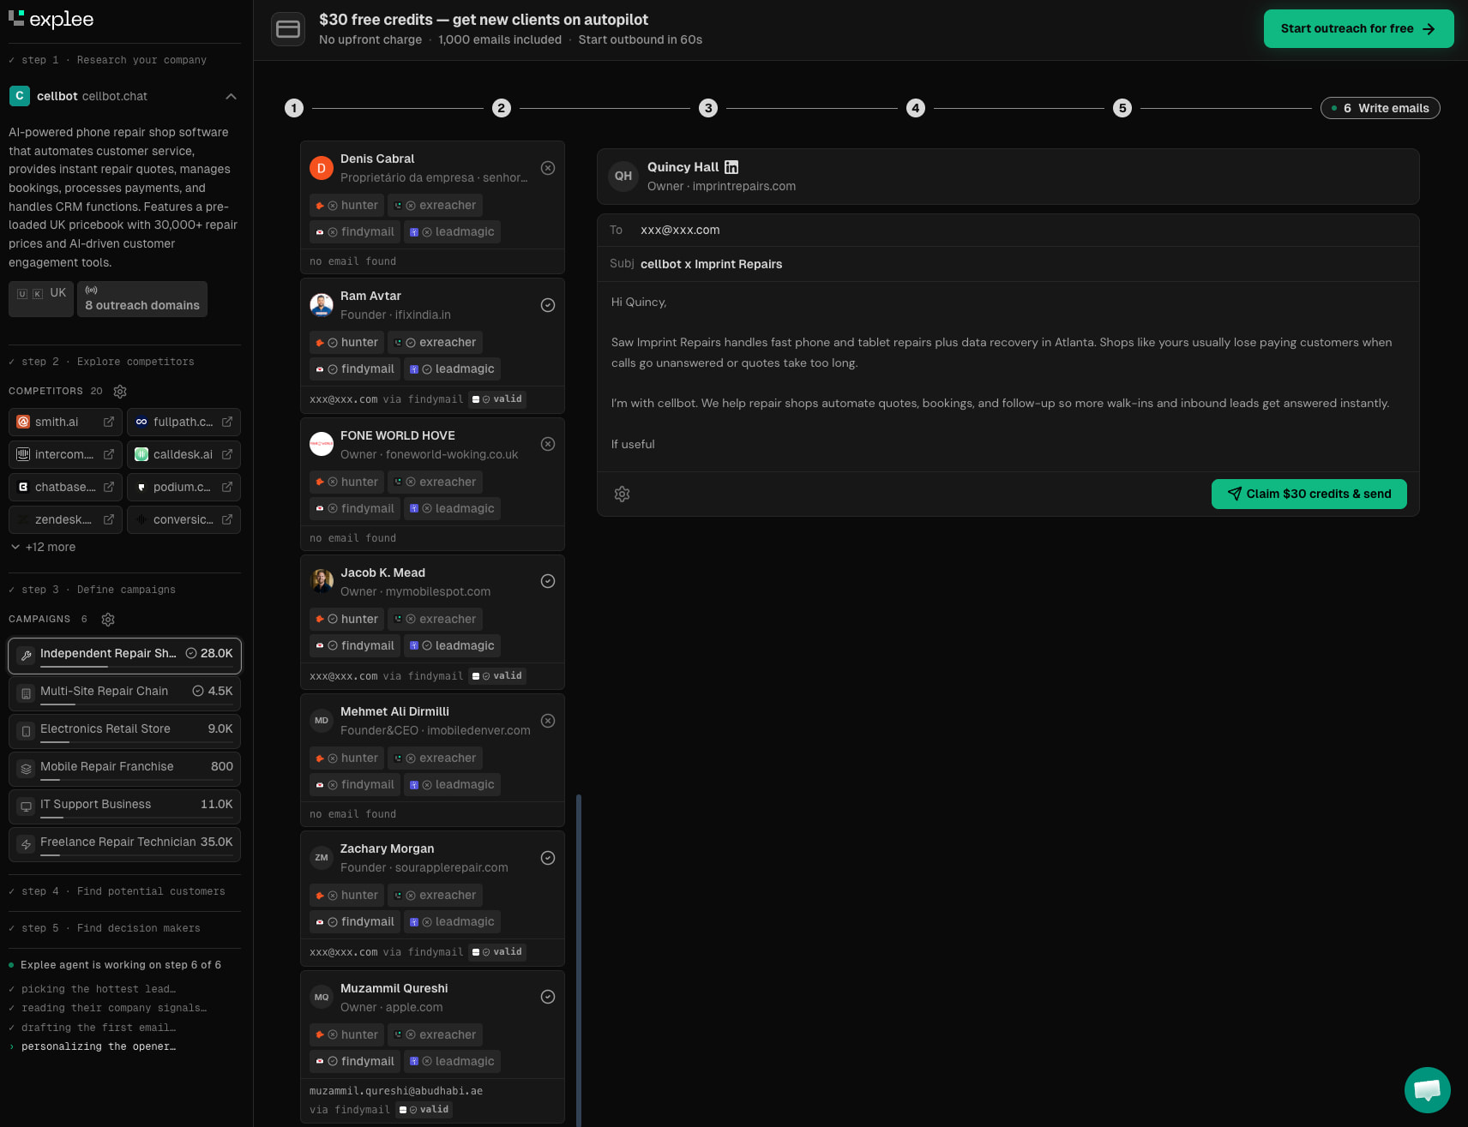Click FONE WORLD HOVE company logo
The width and height of the screenshot is (1468, 1127).
pos(322,444)
